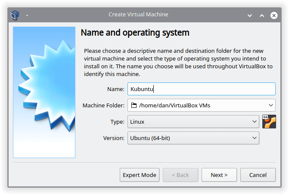Click the folder icon in Machine Folder field
The width and height of the screenshot is (289, 195).
(134, 105)
